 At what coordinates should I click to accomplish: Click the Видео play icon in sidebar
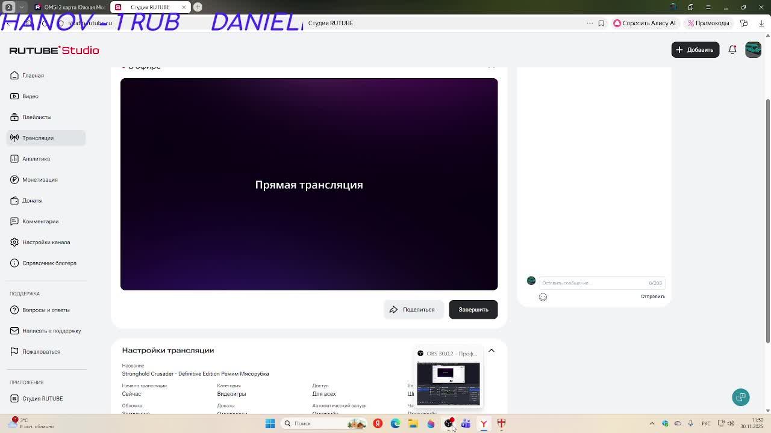point(14,96)
